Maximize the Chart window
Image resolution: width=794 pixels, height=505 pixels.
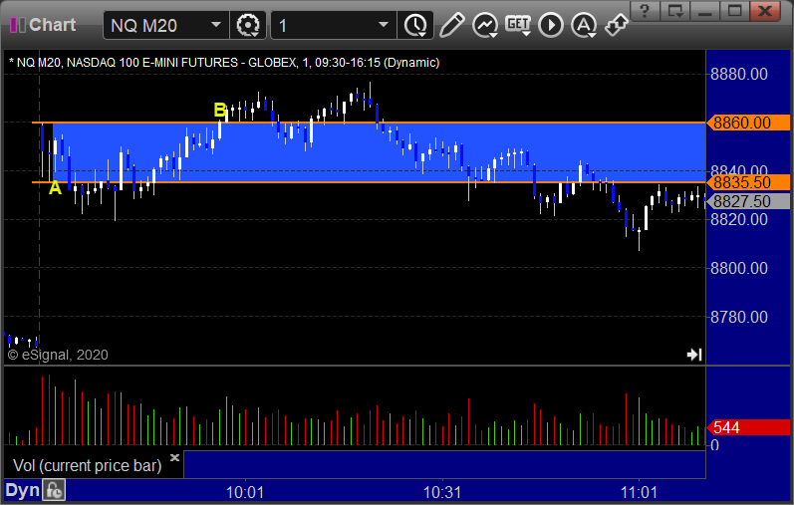[735, 11]
